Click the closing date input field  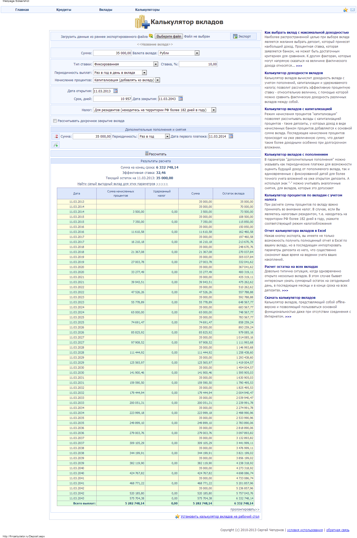(168, 99)
